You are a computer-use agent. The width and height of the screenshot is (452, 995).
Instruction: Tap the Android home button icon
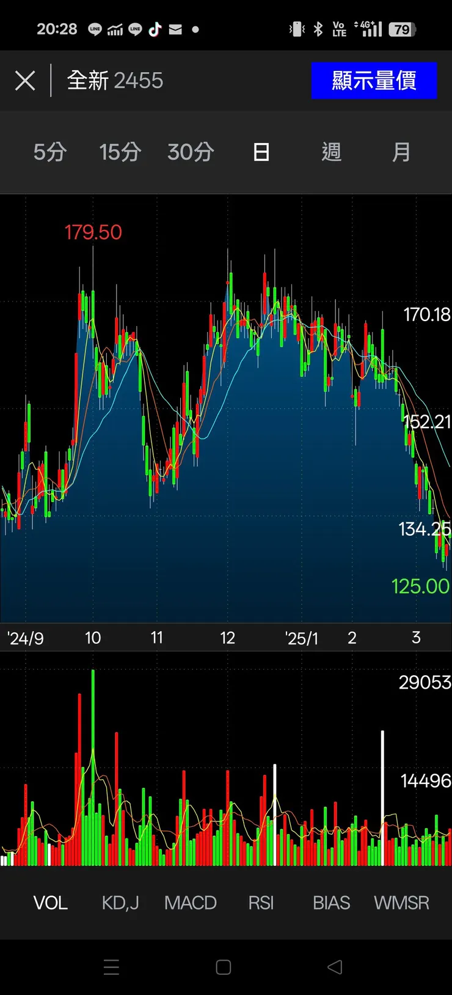coord(224,967)
